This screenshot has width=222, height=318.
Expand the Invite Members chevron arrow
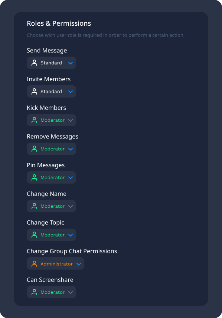71,92
